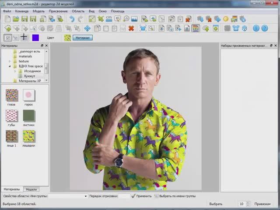Toggle the checkbox selection mode icon
This screenshot has width=280, height=210.
coord(8,38)
